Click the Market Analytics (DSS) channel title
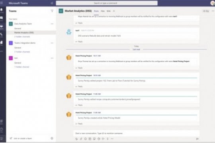This screenshot has width=215, height=143. (x=78, y=11)
